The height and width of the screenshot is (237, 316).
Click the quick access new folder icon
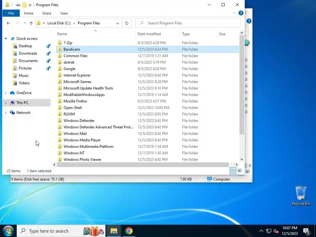[24, 5]
